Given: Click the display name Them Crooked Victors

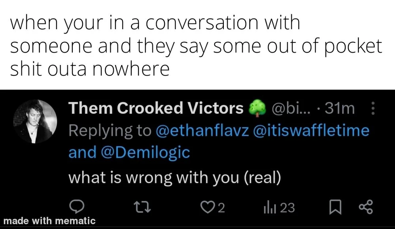Looking at the screenshot, I should tap(156, 108).
